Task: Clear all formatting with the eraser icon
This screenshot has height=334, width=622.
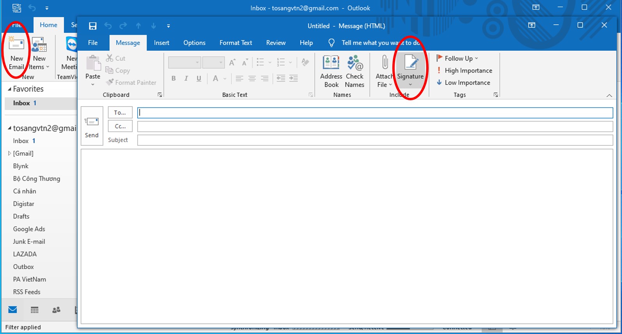Action: pos(305,62)
